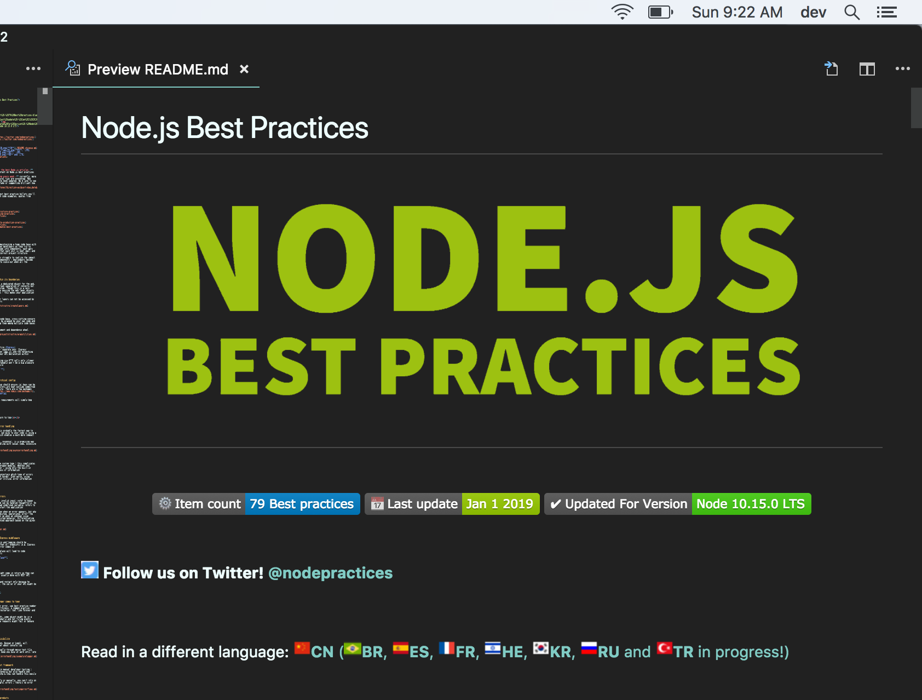The image size is (922, 700).
Task: Show the Sun 9:22 AM clock menu
Action: pyautogui.click(x=737, y=12)
